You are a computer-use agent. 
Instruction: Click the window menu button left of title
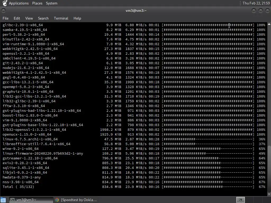pos(3,11)
